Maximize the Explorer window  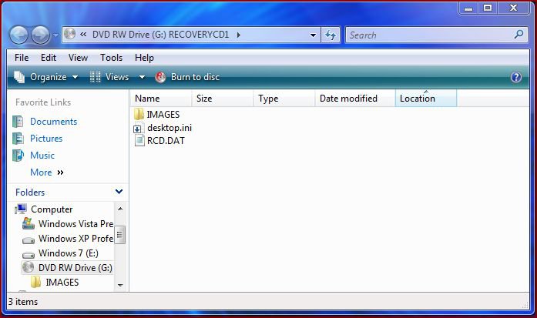coord(488,8)
